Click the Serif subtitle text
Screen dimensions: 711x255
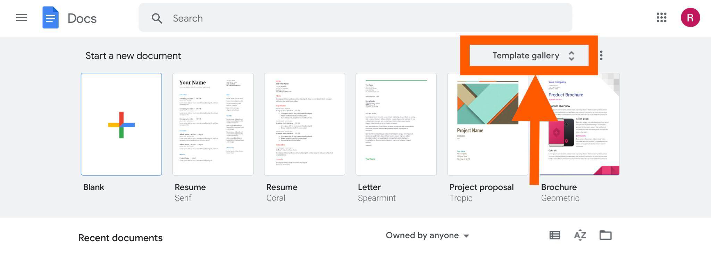click(x=183, y=198)
